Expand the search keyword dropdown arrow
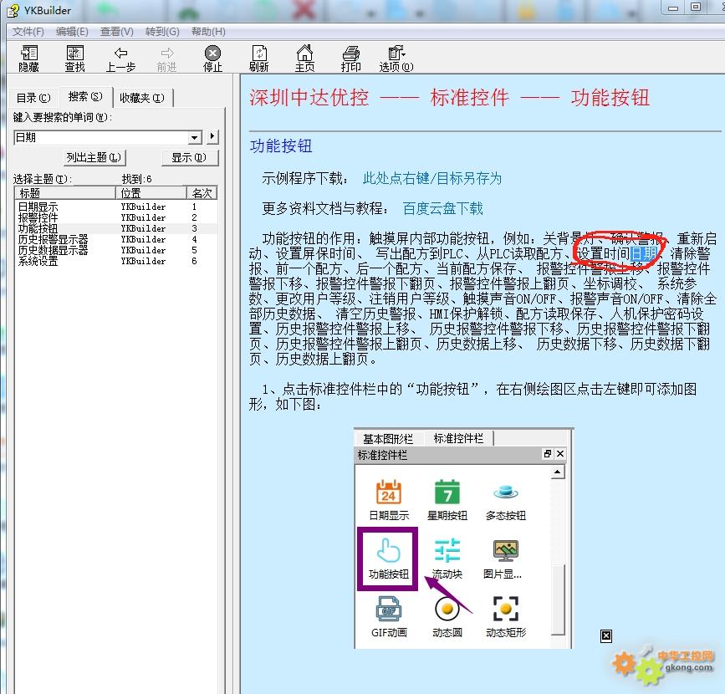The width and height of the screenshot is (725, 694). tap(195, 137)
